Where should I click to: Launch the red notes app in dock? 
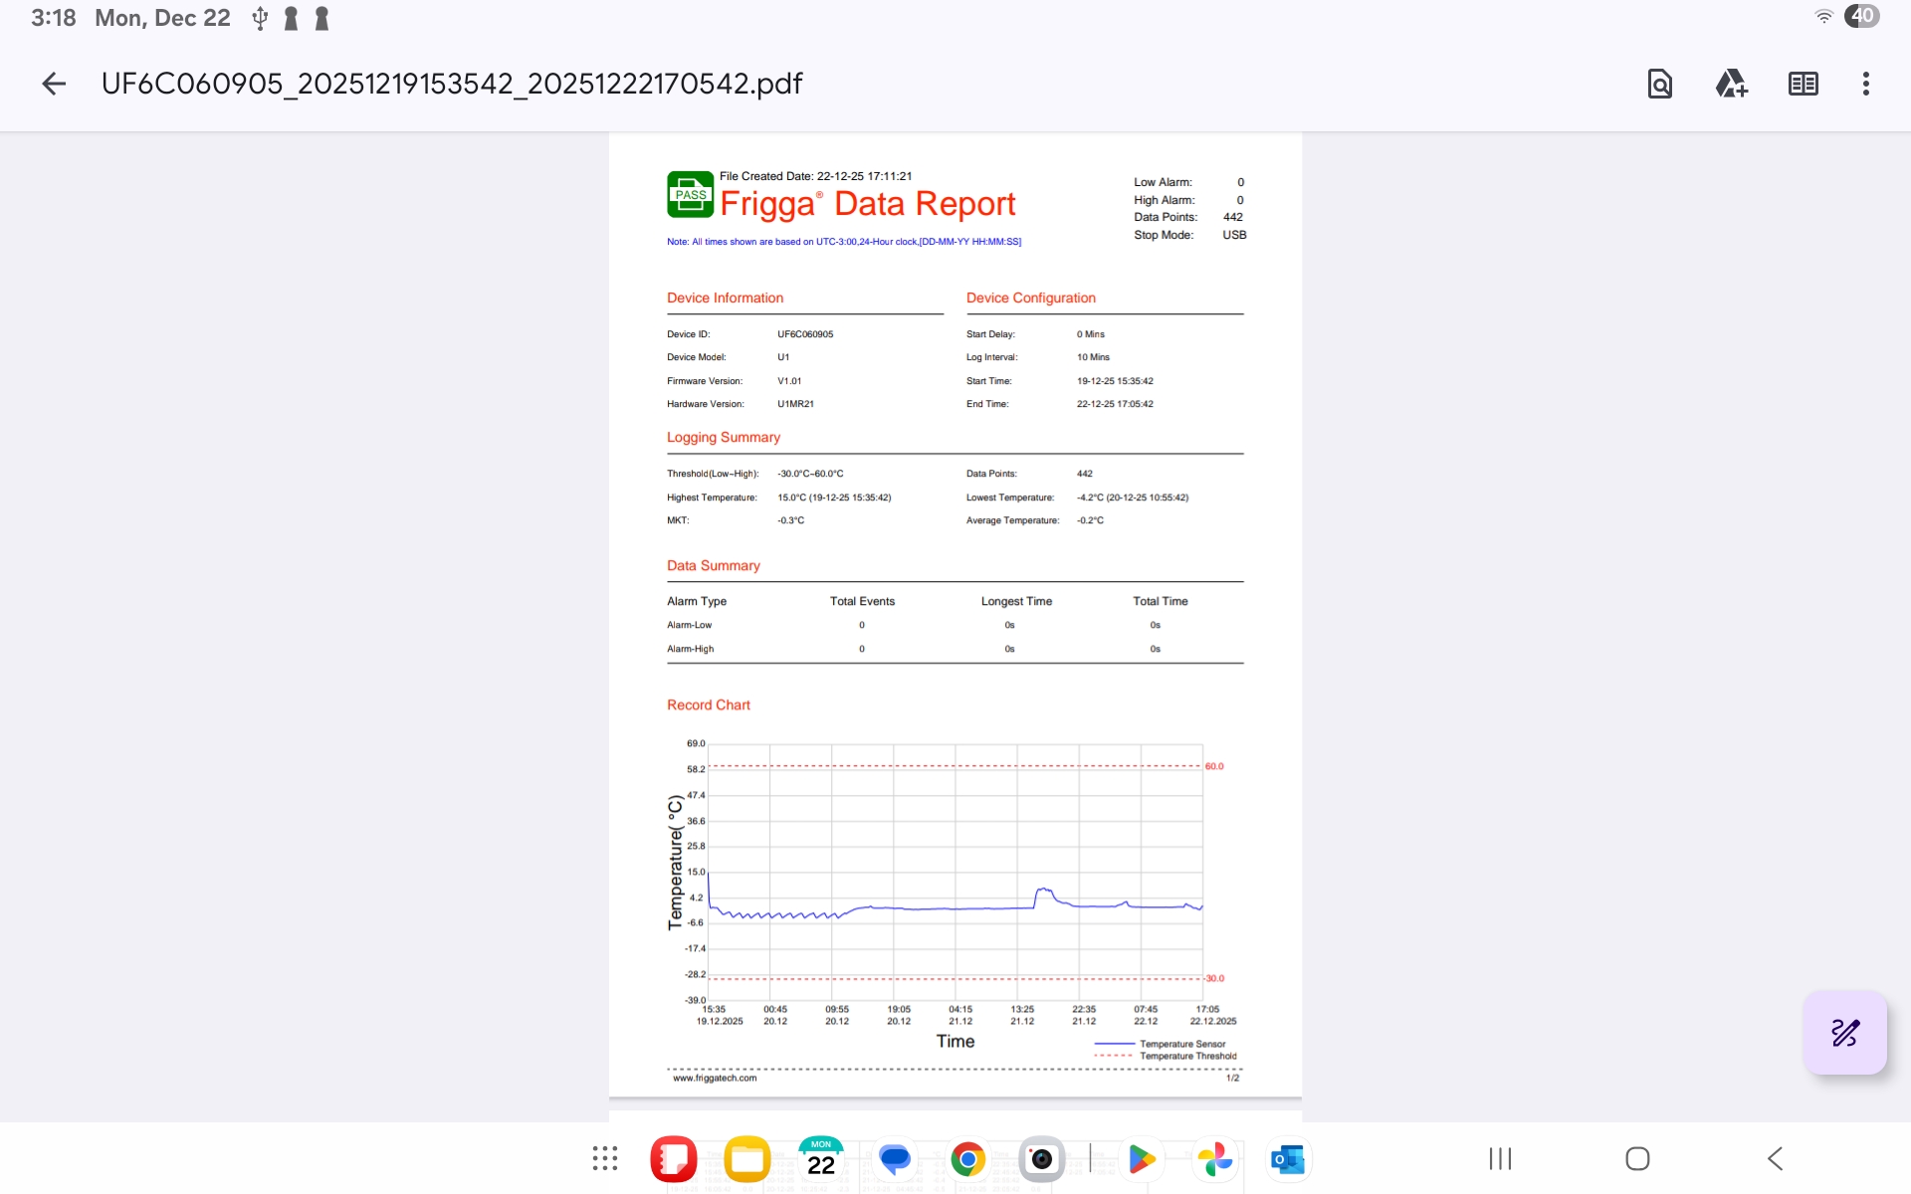click(674, 1158)
